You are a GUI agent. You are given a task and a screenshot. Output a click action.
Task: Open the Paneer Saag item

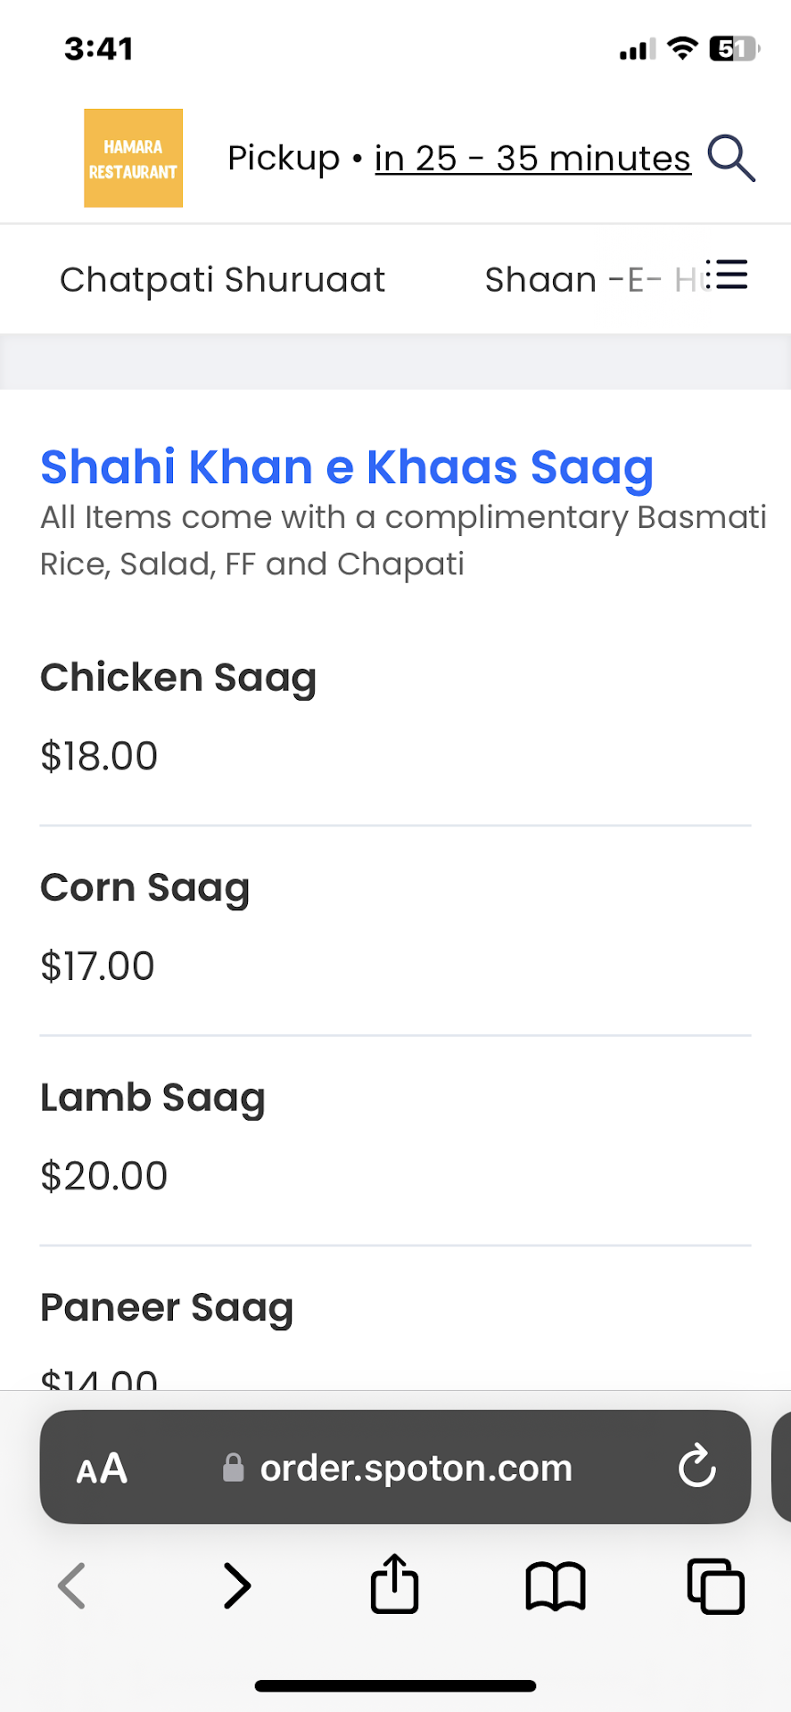point(167,1308)
